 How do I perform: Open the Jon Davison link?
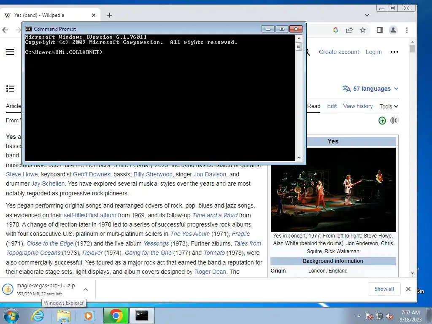(210, 174)
